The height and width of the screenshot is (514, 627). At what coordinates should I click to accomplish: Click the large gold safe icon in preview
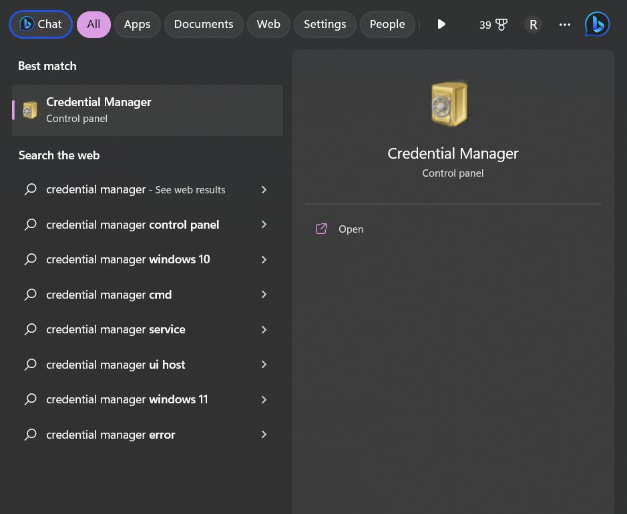pyautogui.click(x=449, y=104)
